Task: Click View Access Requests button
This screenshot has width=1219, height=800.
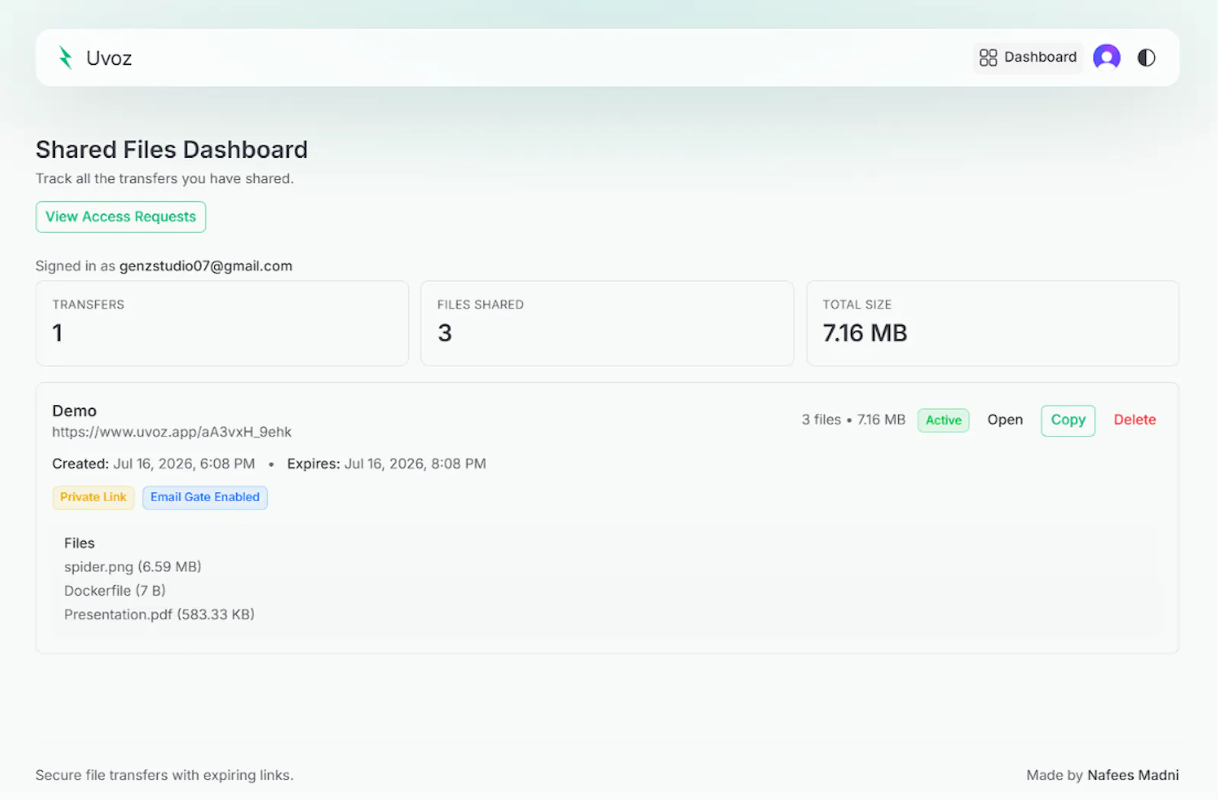Action: pos(120,217)
